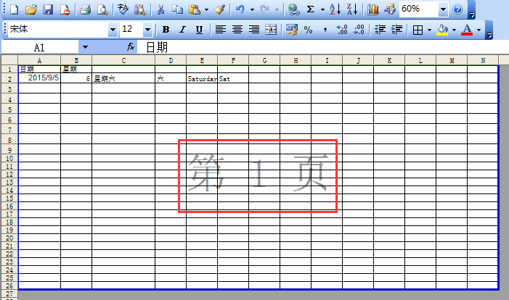Increase indent of cell contents

point(396,30)
